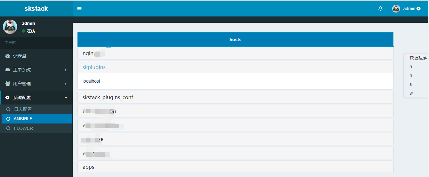Jump to letter s in 快速检索

click(x=411, y=85)
